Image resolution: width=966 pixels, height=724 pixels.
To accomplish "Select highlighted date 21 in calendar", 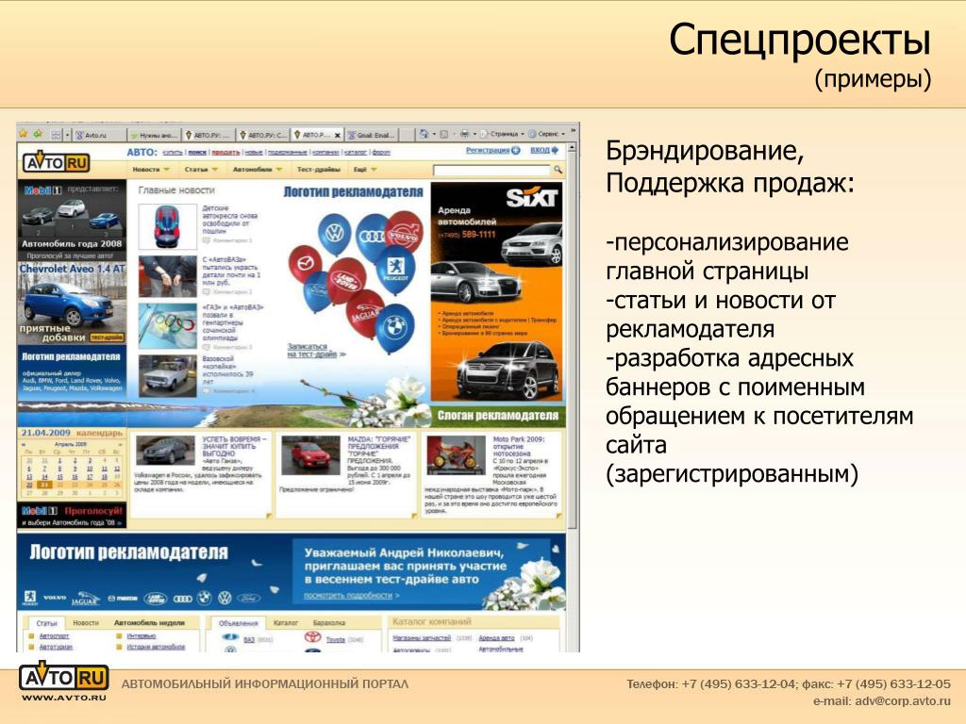I will point(43,485).
